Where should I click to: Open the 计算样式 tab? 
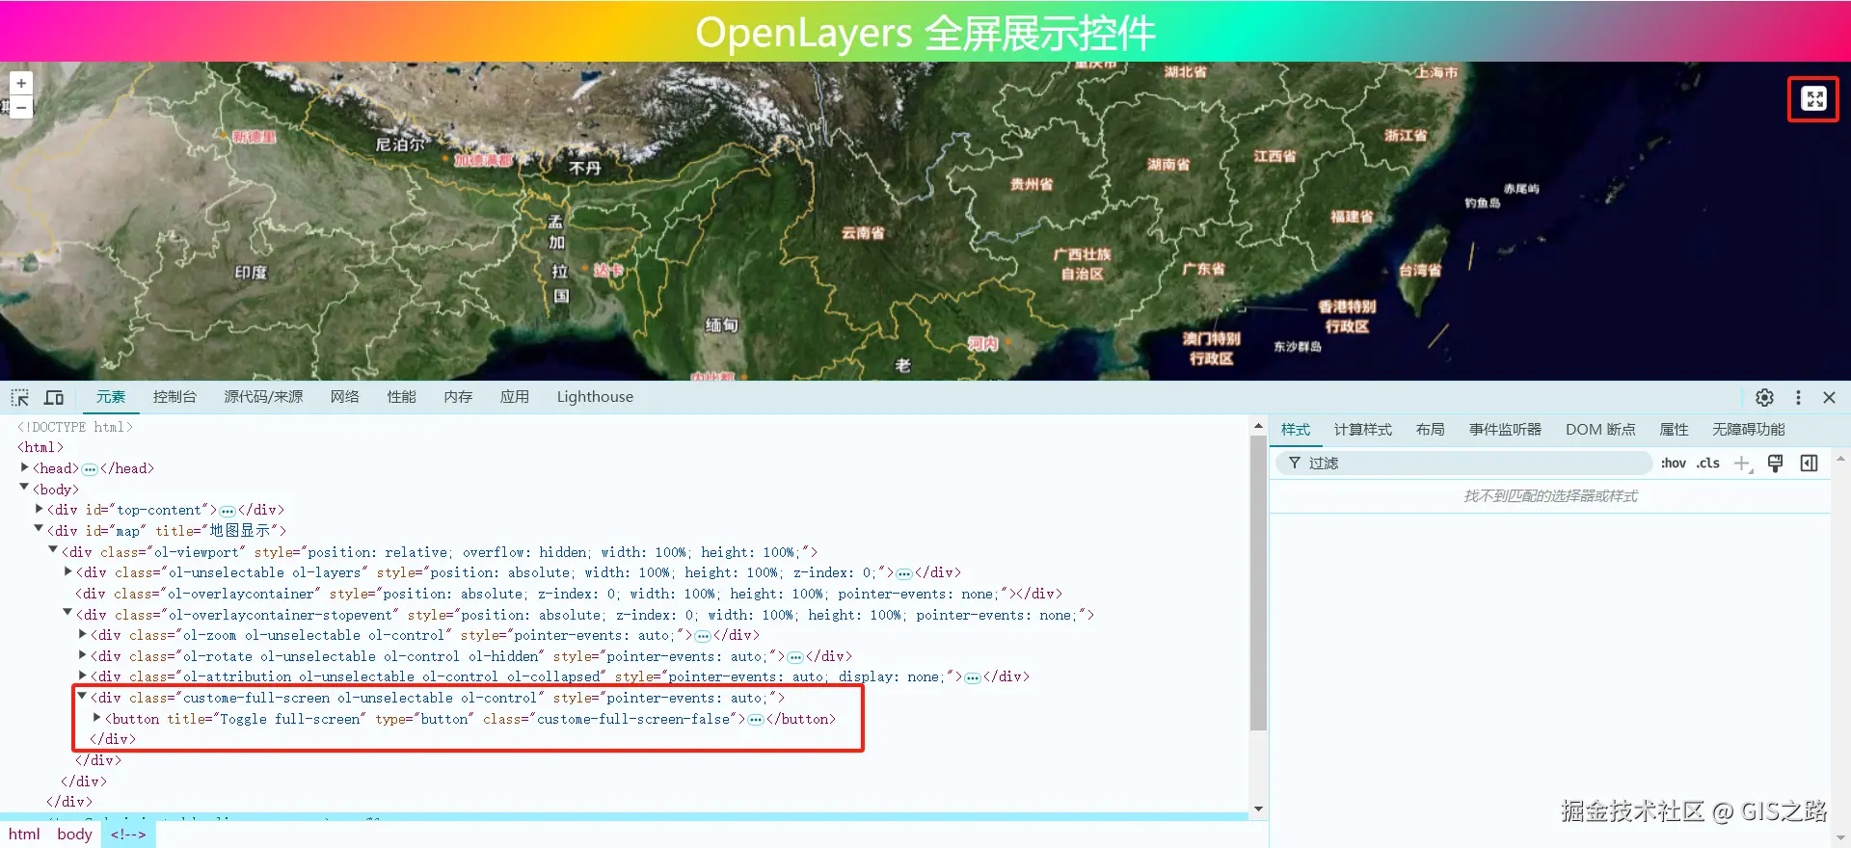coord(1362,430)
